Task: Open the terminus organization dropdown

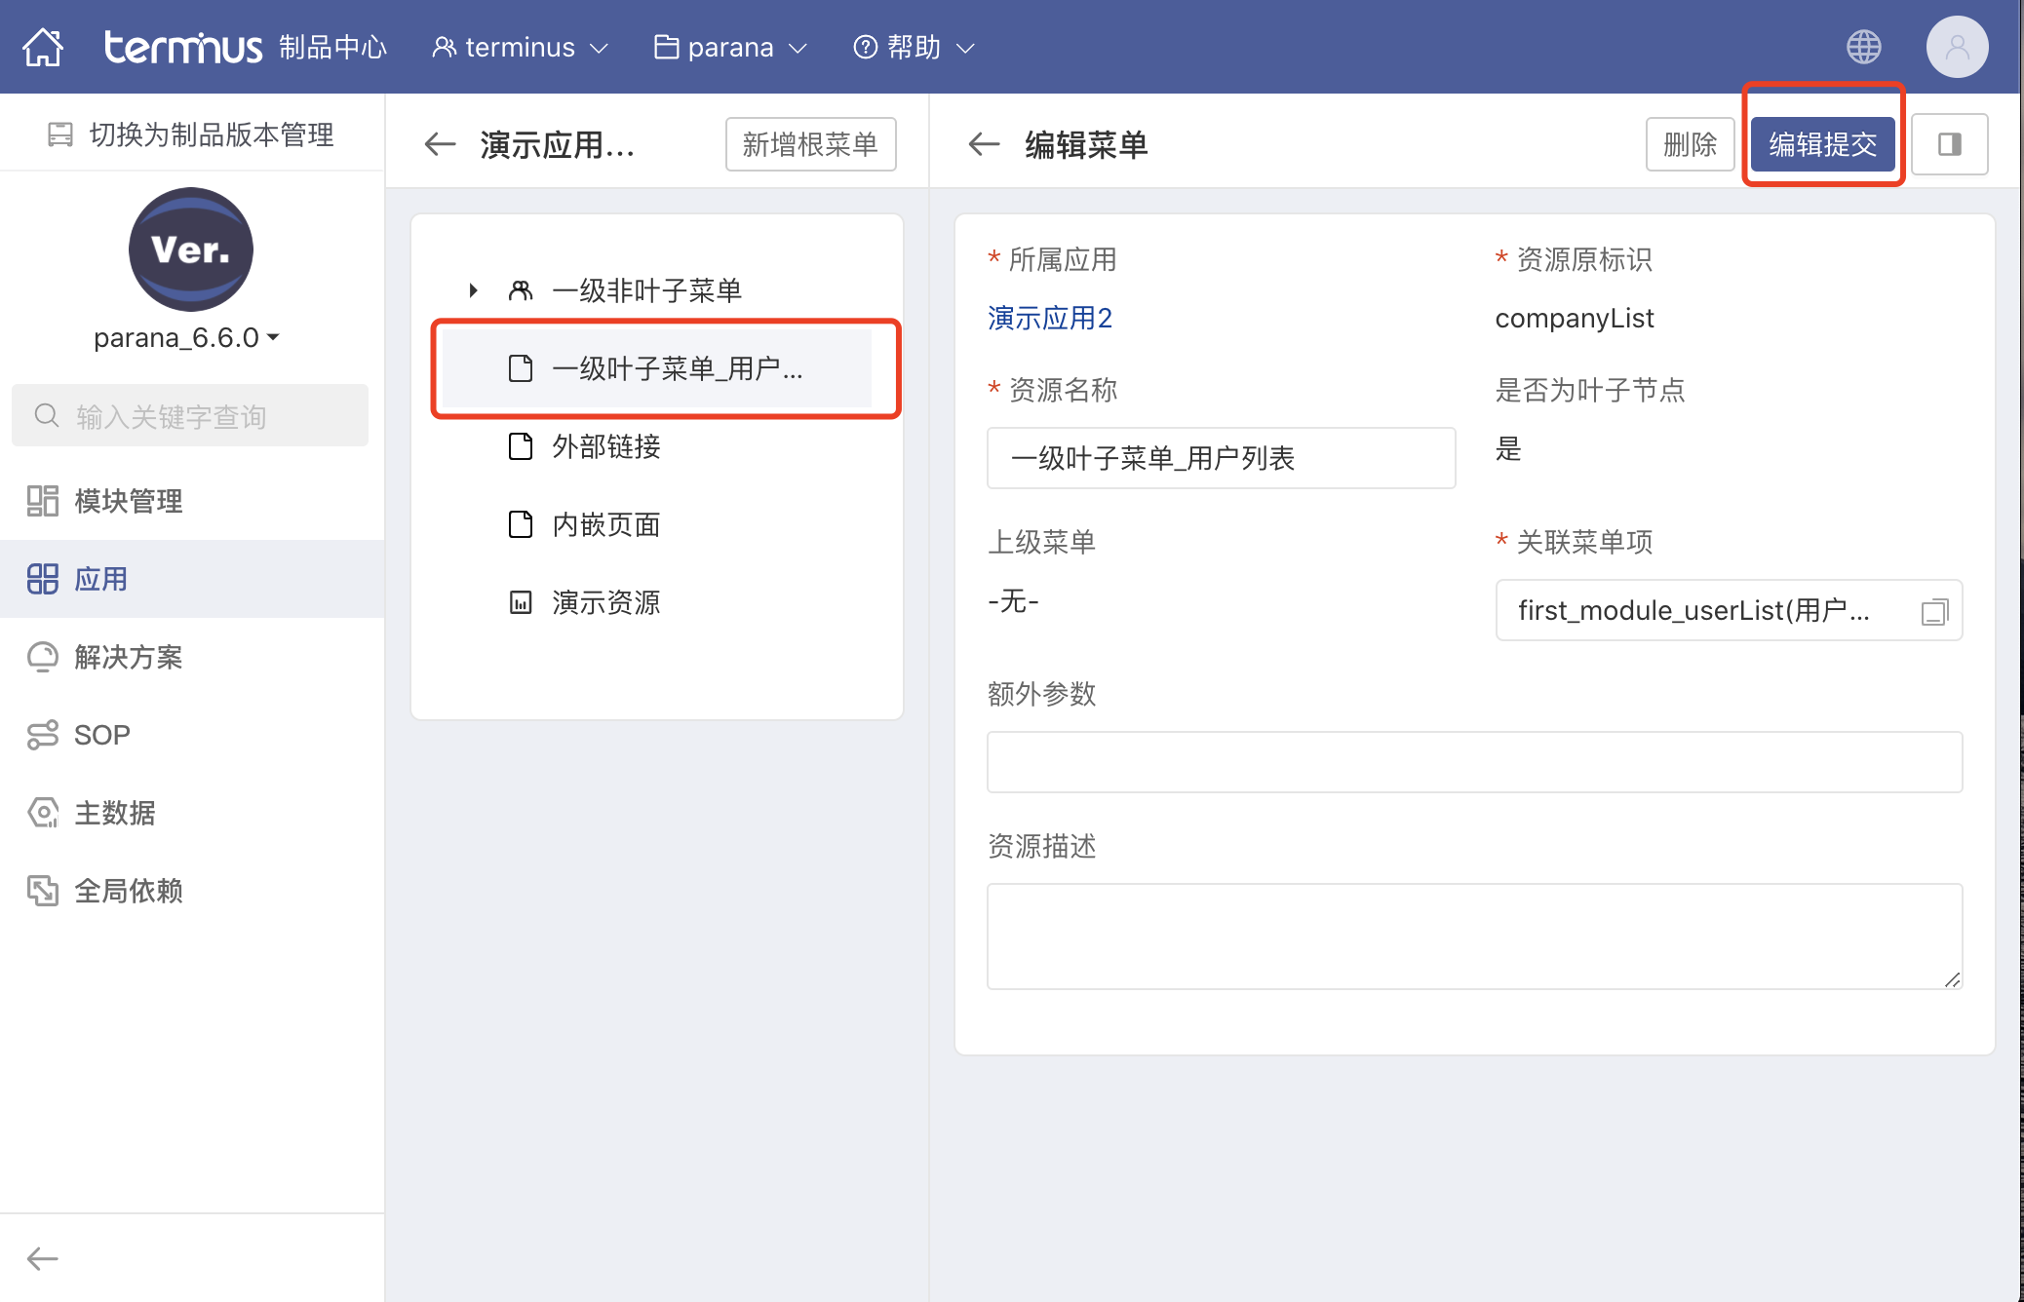Action: click(x=521, y=47)
